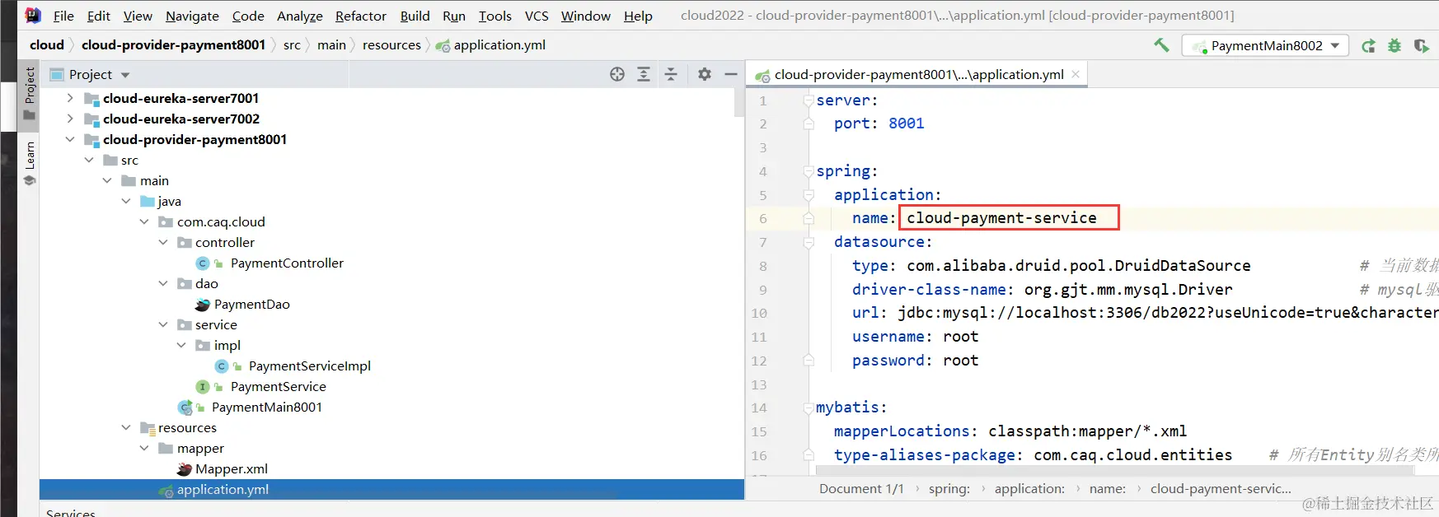Collapse the mapper folder
1439x517 pixels.
click(144, 448)
